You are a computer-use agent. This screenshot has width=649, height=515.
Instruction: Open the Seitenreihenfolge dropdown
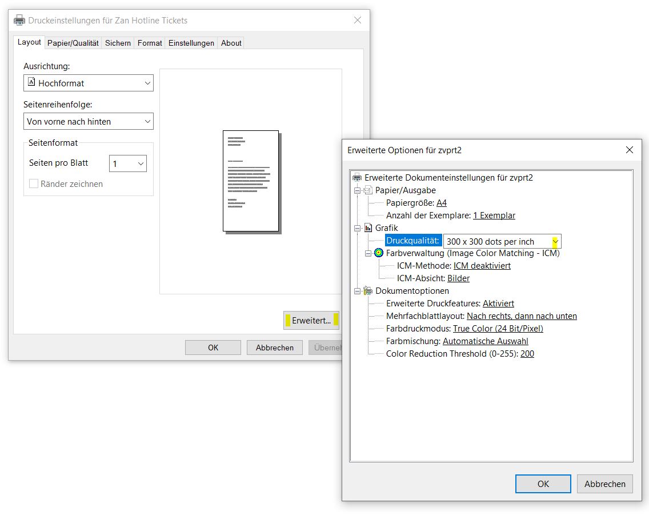tap(89, 121)
